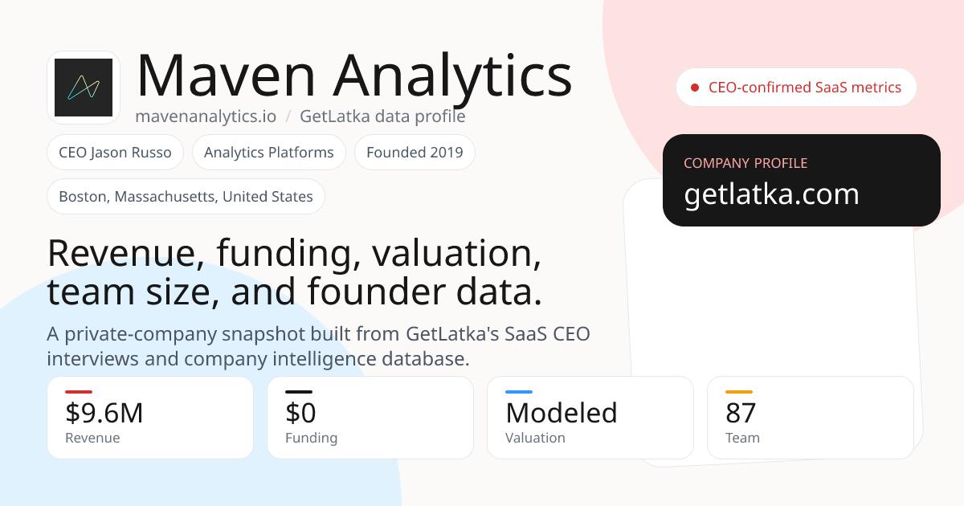Open the 87 Team card

(x=811, y=418)
